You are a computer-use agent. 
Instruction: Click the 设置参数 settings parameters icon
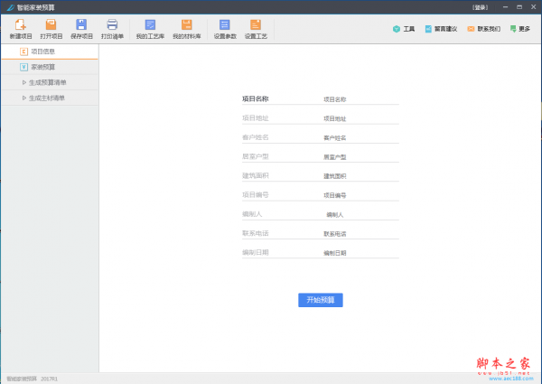pyautogui.click(x=225, y=28)
